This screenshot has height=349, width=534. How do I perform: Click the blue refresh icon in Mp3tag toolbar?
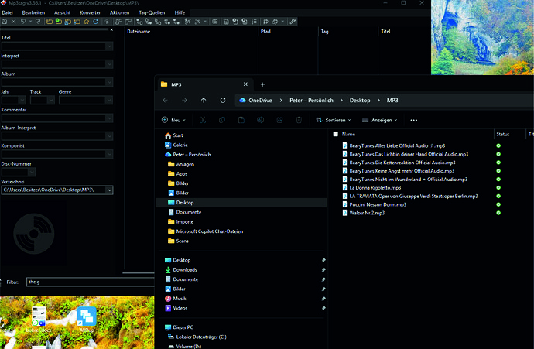96,22
